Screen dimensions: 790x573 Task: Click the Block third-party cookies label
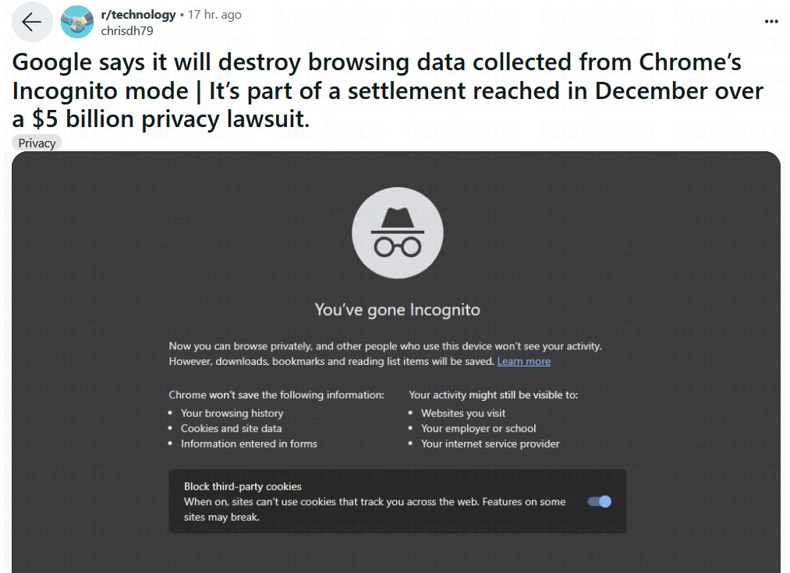(243, 486)
